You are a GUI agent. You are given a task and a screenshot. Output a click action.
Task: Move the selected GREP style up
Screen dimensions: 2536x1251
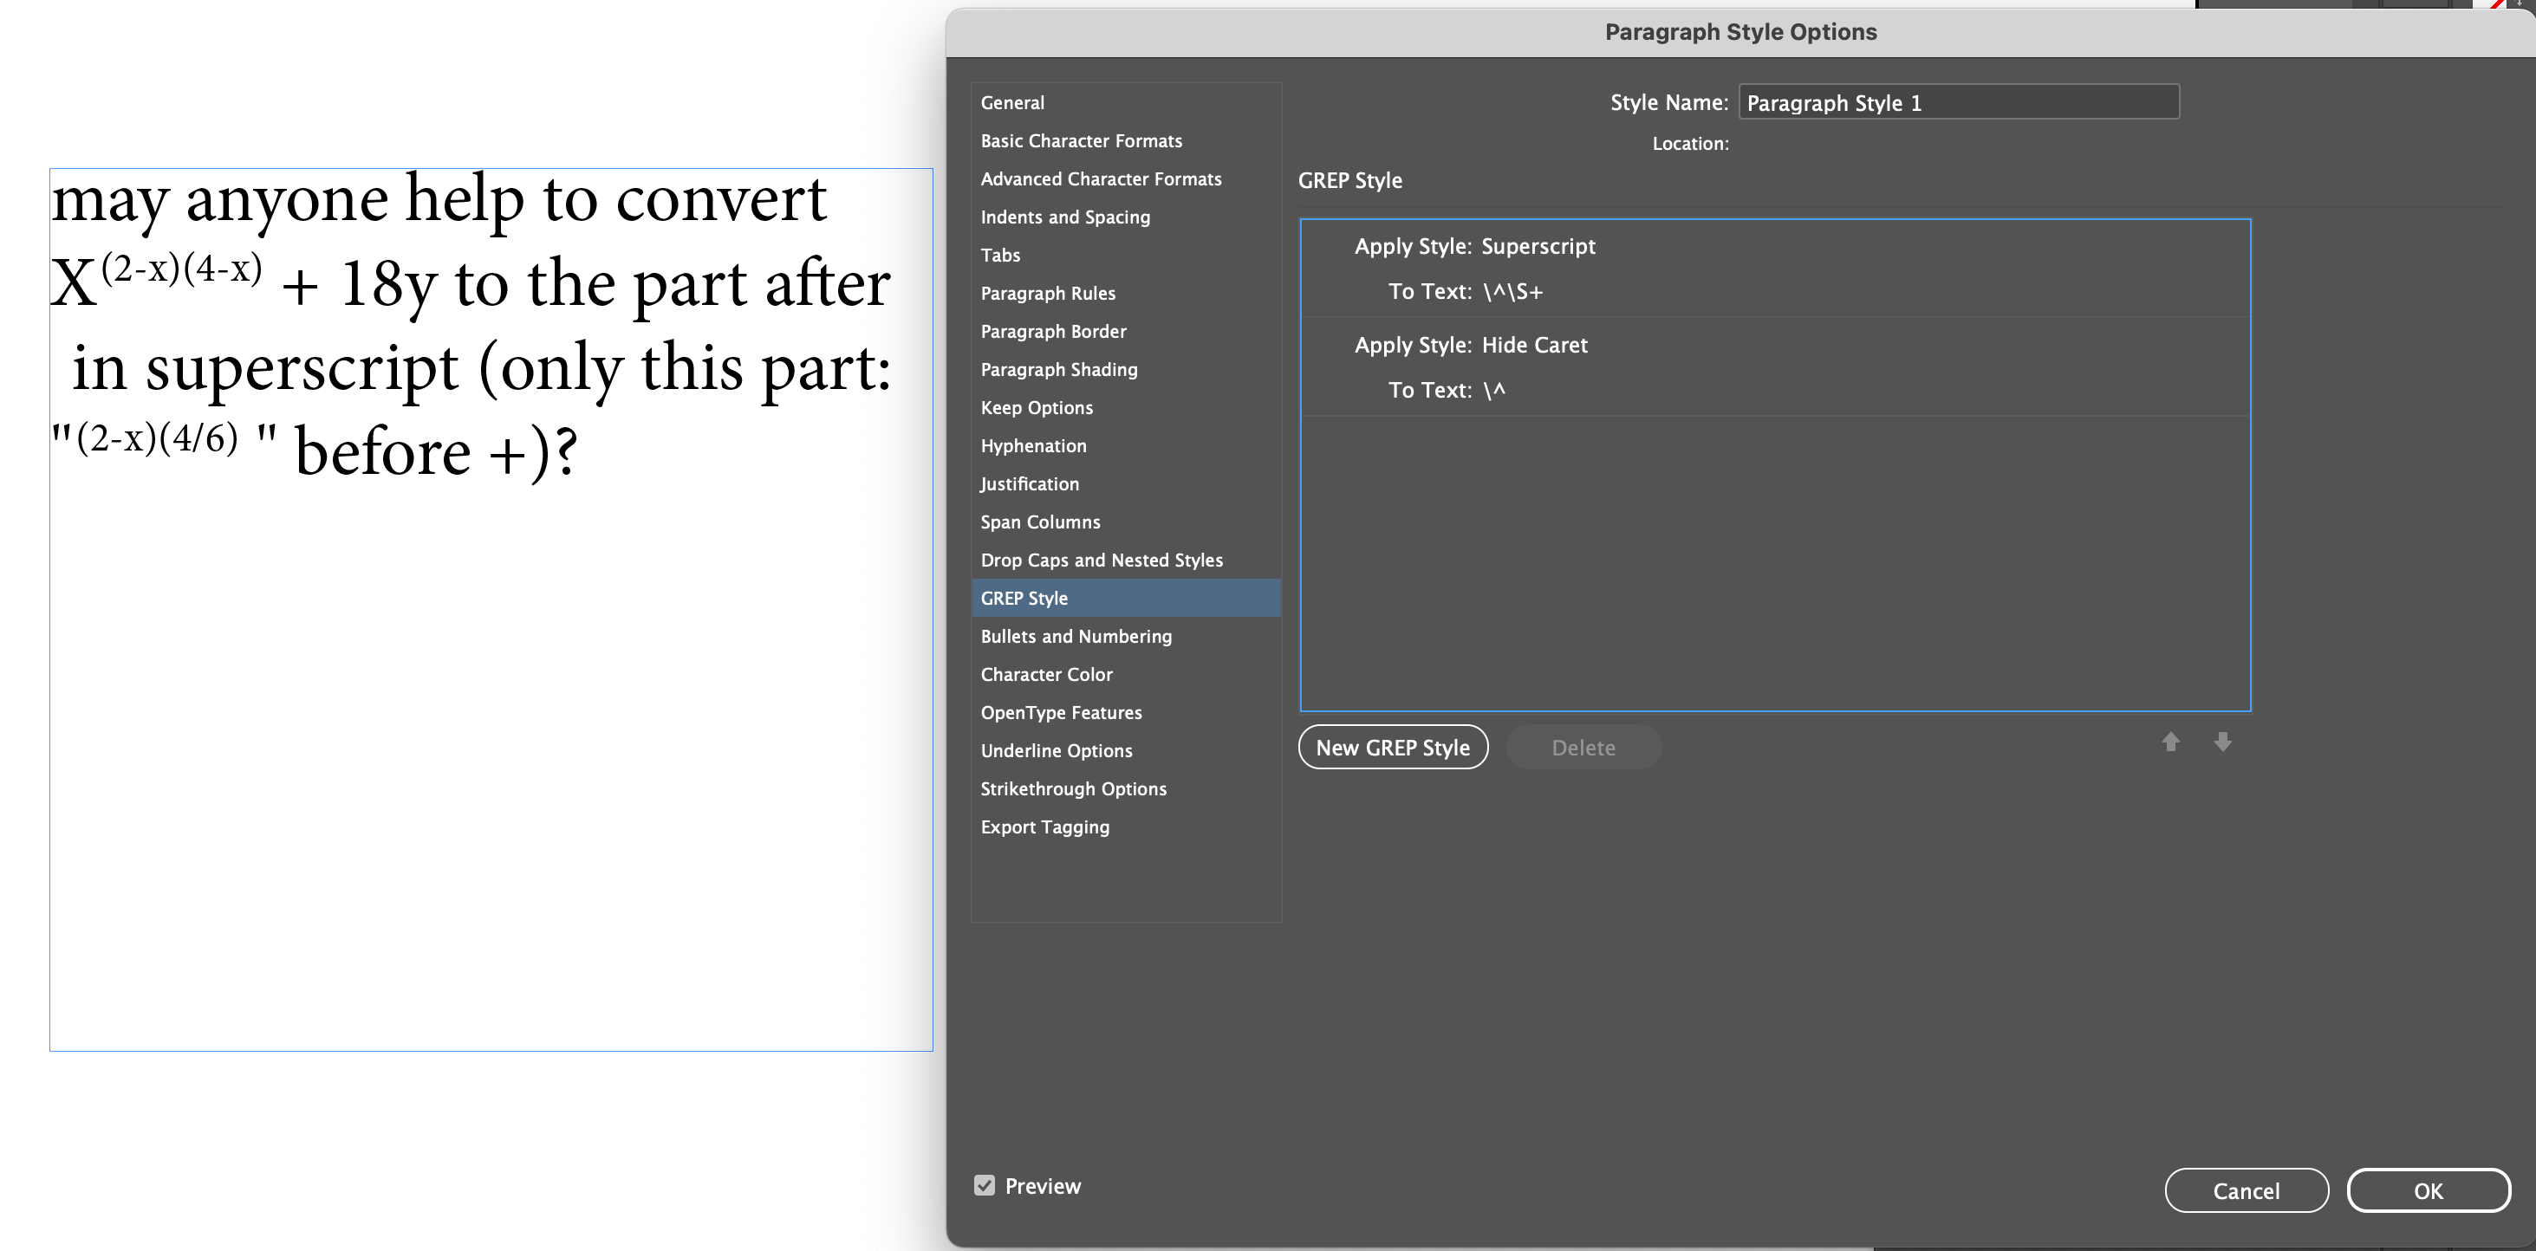click(2171, 742)
